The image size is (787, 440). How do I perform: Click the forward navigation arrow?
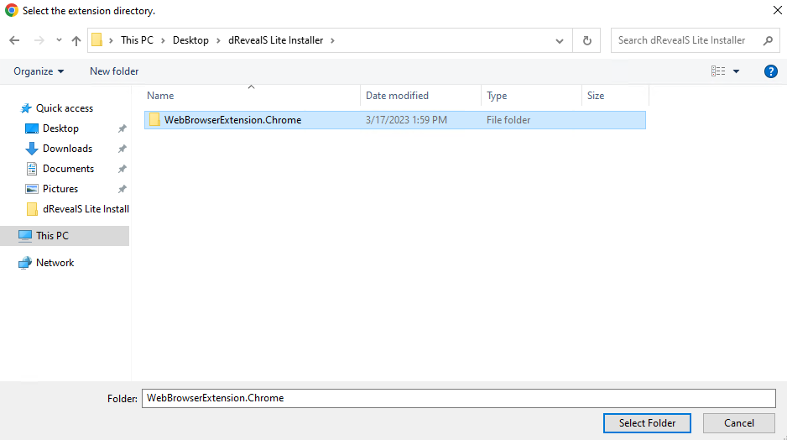coord(39,40)
